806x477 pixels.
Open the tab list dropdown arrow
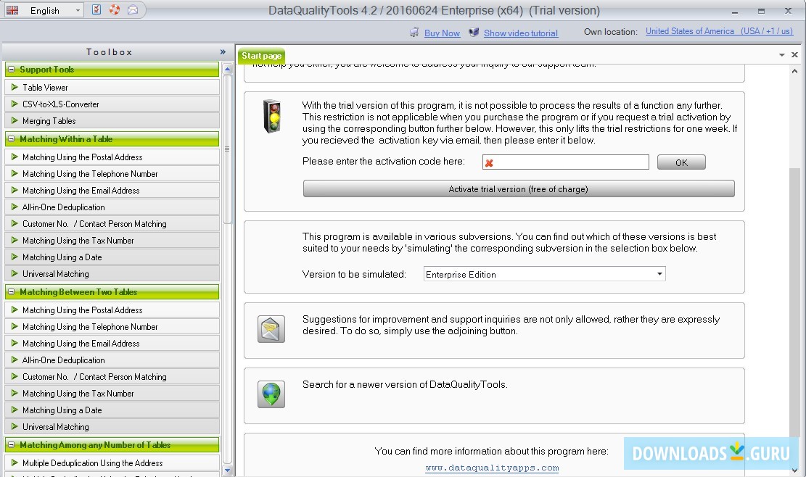(x=782, y=55)
